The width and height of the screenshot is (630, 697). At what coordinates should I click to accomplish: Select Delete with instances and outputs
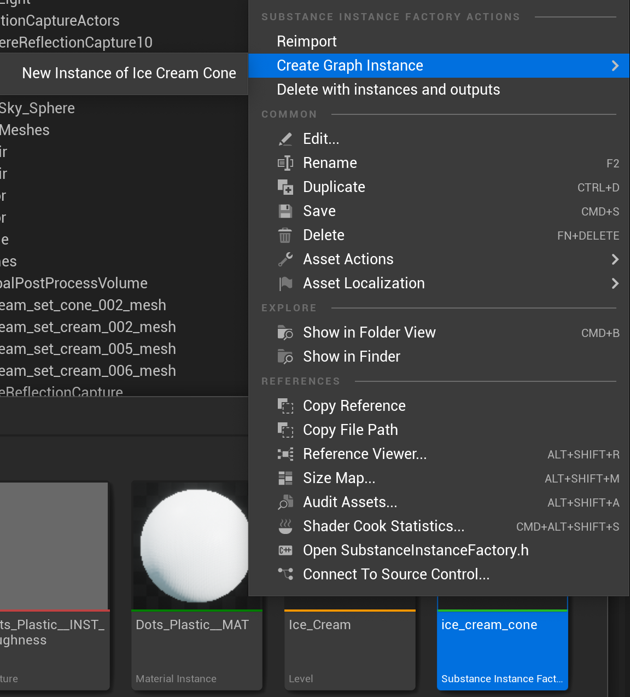point(388,90)
